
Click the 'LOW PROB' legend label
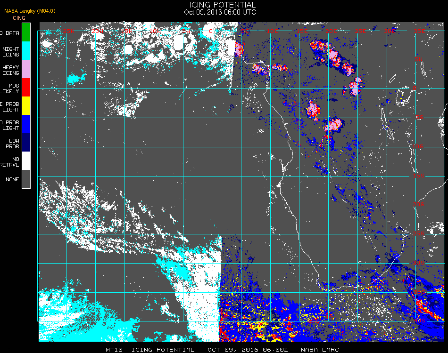pos(13,144)
